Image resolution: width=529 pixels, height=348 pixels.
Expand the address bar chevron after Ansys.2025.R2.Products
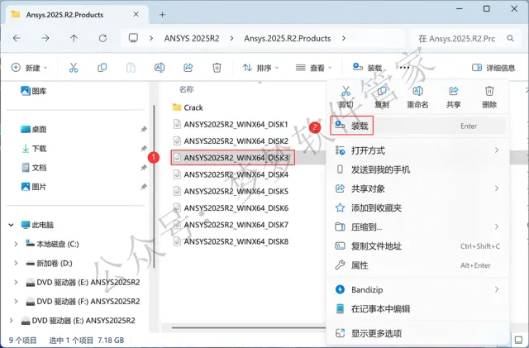click(344, 39)
